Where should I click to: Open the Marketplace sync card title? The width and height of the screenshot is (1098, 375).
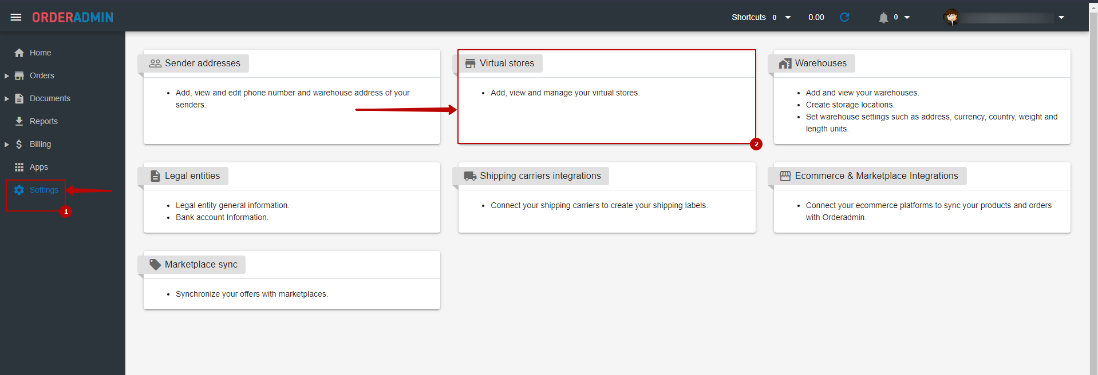point(201,265)
